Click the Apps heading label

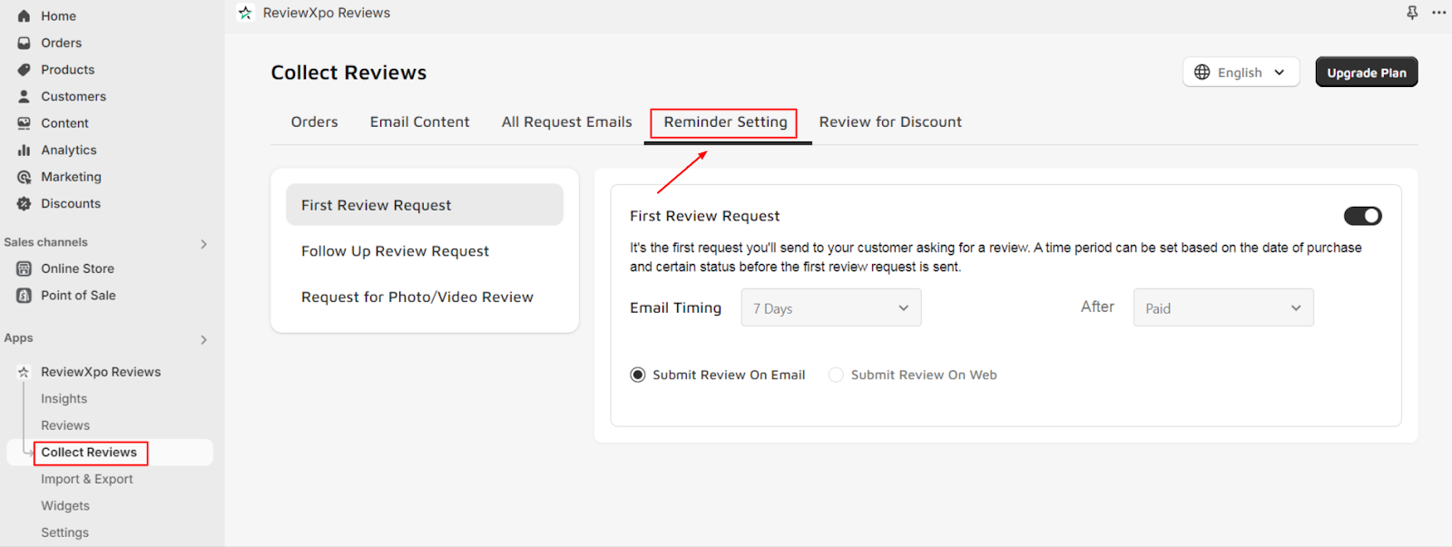click(18, 337)
